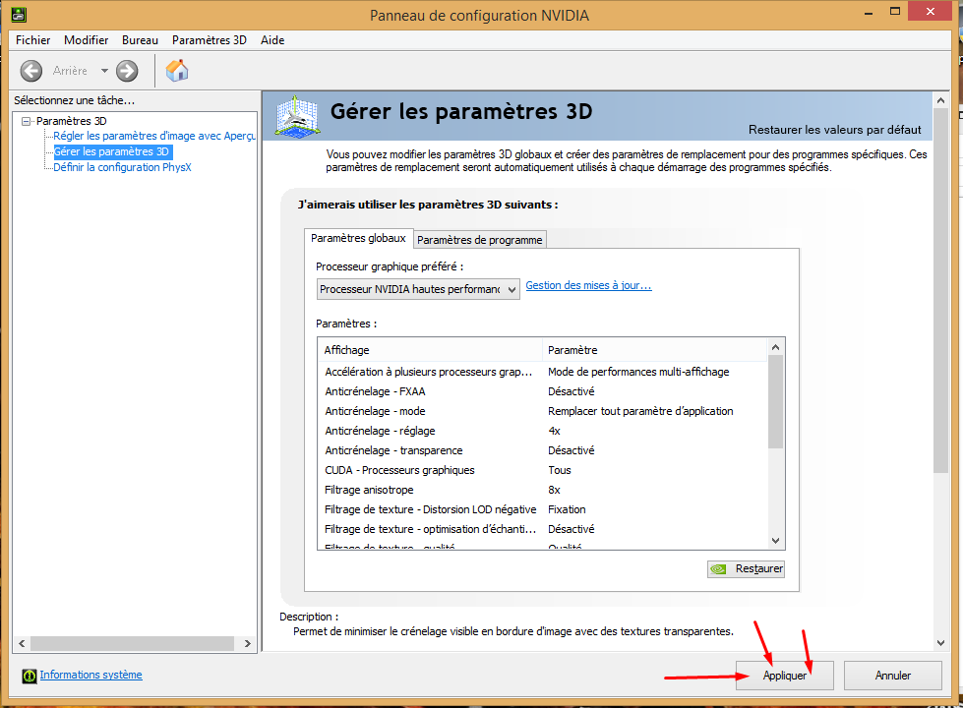The width and height of the screenshot is (963, 708).
Task: Minimize the NVIDIA control panel window
Action: click(x=869, y=12)
